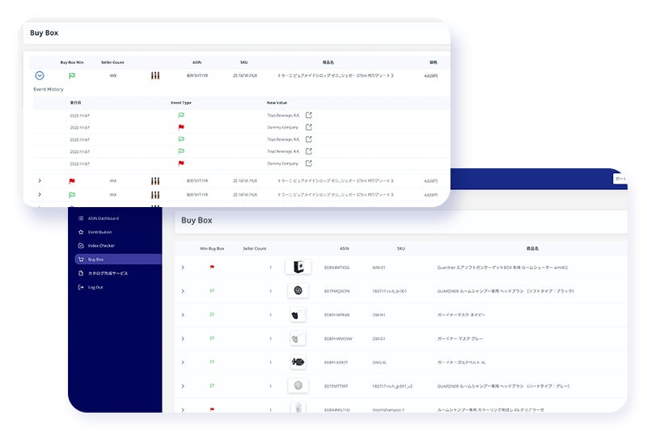Screen dimensions: 647x432
Task: Click red flag in second Event History row
Action: (181, 128)
